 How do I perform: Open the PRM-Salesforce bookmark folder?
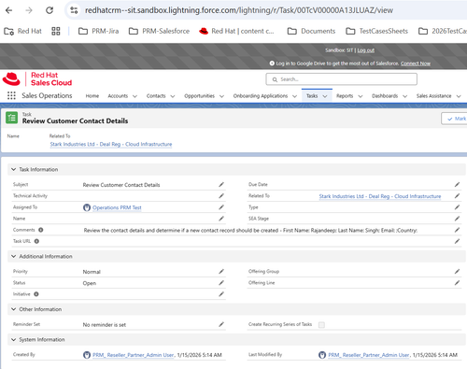coord(159,31)
